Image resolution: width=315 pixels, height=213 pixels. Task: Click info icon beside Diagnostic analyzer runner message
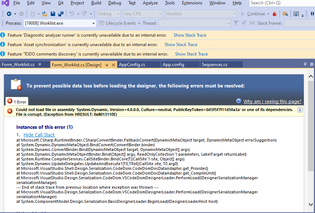[3, 35]
